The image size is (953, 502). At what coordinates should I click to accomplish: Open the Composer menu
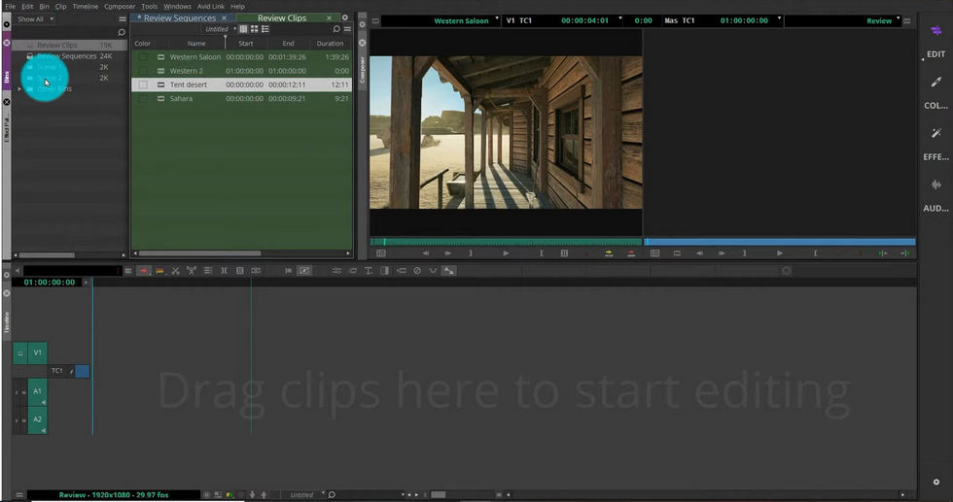click(119, 6)
